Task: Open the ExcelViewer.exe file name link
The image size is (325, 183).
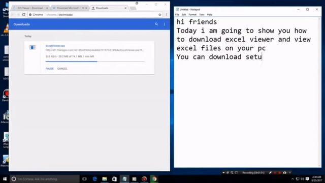Action: (x=55, y=46)
